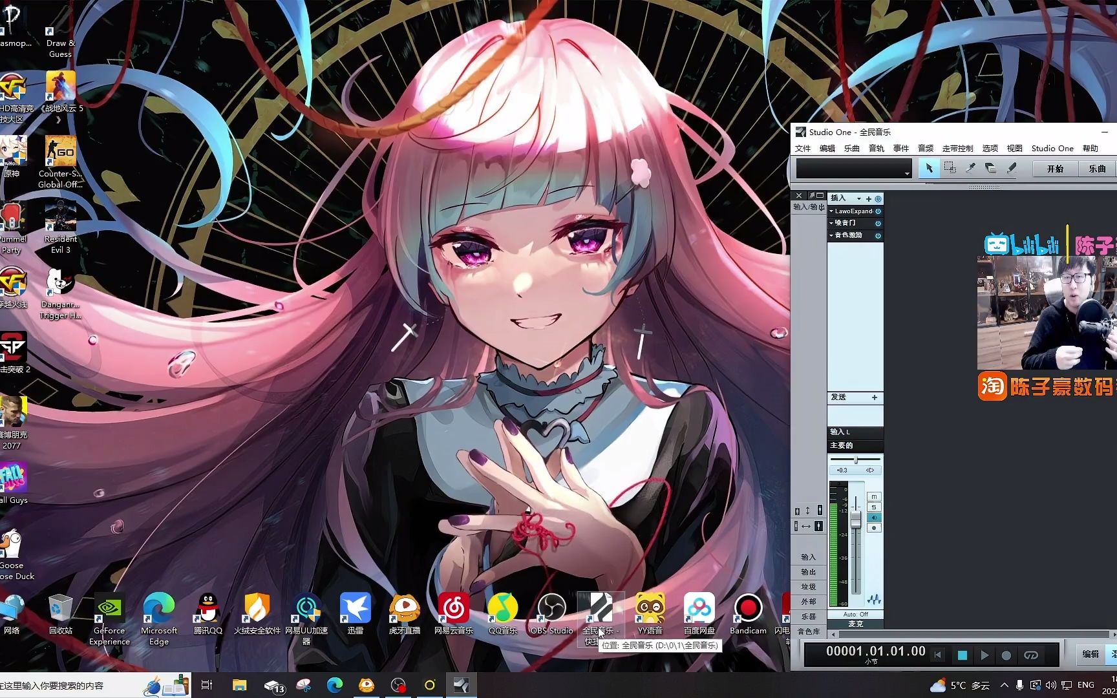Set narrow channel width icon
Image resolution: width=1117 pixels, height=698 pixels.
[x=797, y=526]
